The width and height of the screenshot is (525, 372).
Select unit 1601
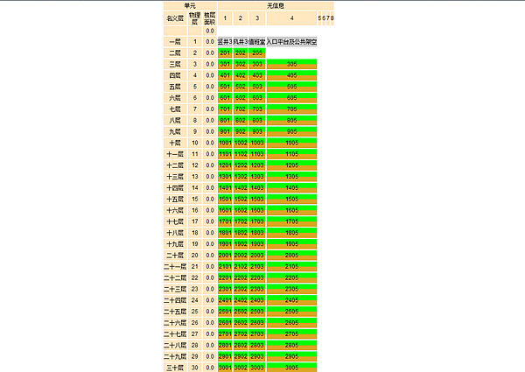[x=225, y=210]
